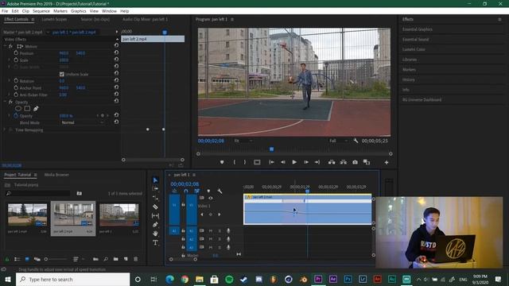Click Extract button in Program monitor
509x286 pixels.
point(343,162)
